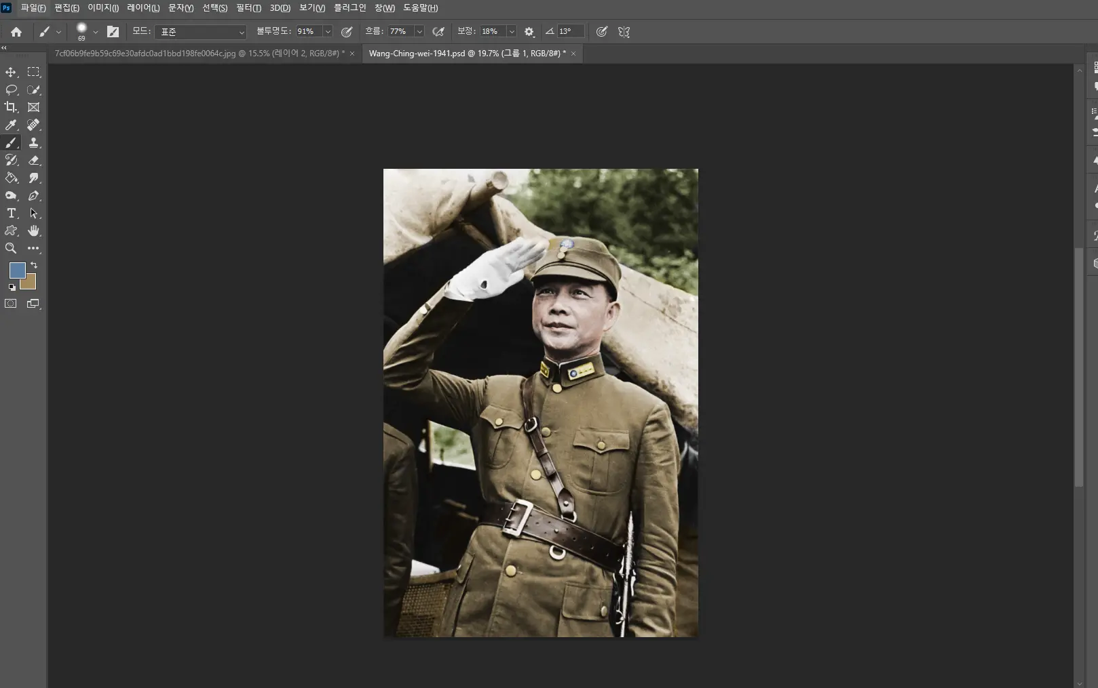Select the Horizontal Type tool
The height and width of the screenshot is (688, 1098).
click(11, 213)
